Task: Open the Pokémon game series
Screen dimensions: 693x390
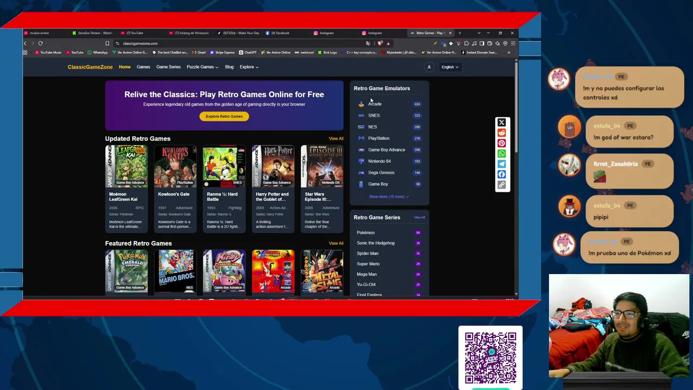Action: click(389, 233)
